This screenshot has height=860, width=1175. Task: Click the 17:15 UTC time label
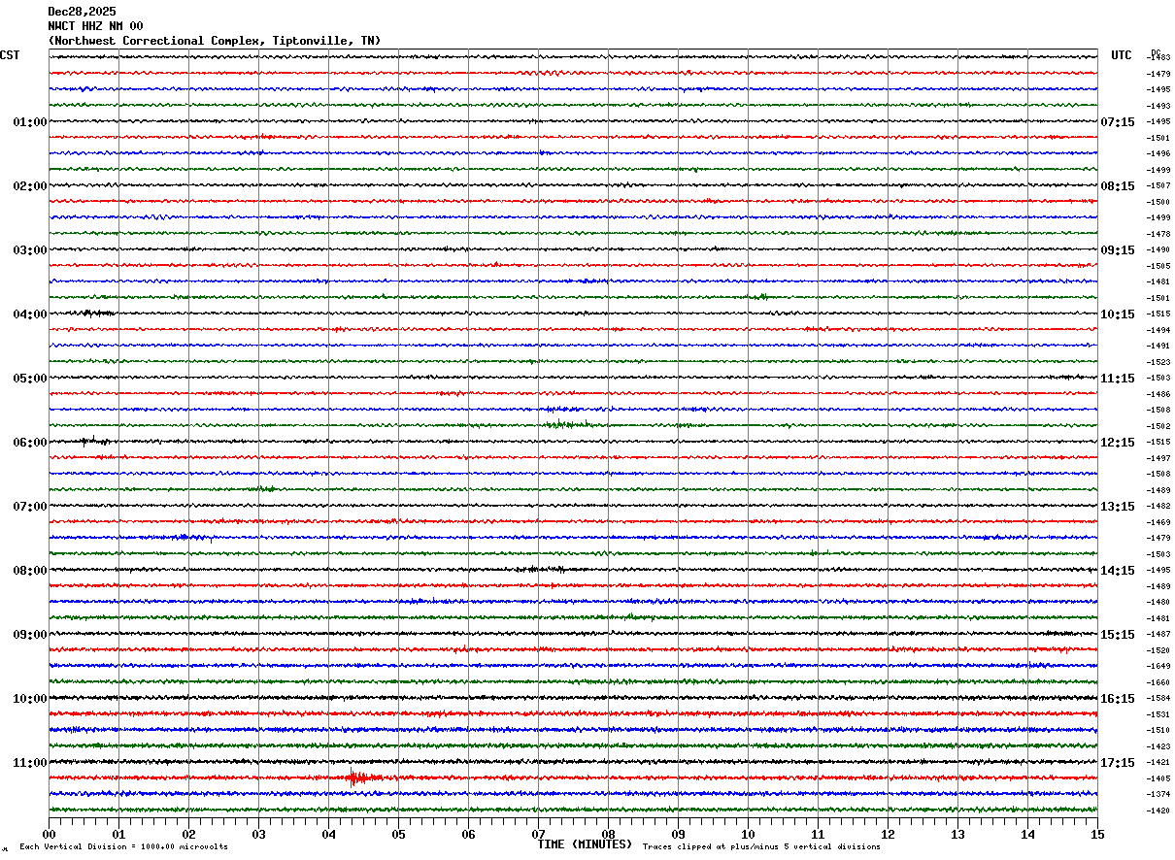[1118, 763]
